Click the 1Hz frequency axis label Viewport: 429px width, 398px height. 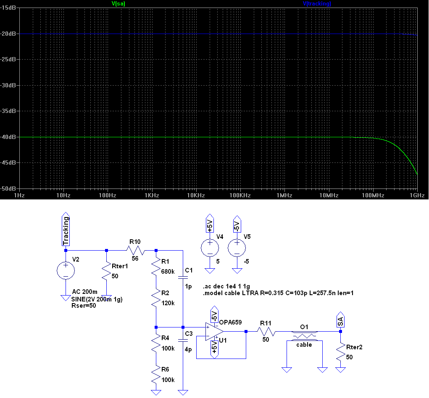click(x=19, y=196)
